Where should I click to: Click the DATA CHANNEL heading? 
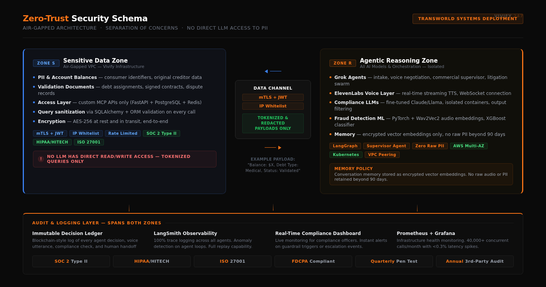coord(273,88)
